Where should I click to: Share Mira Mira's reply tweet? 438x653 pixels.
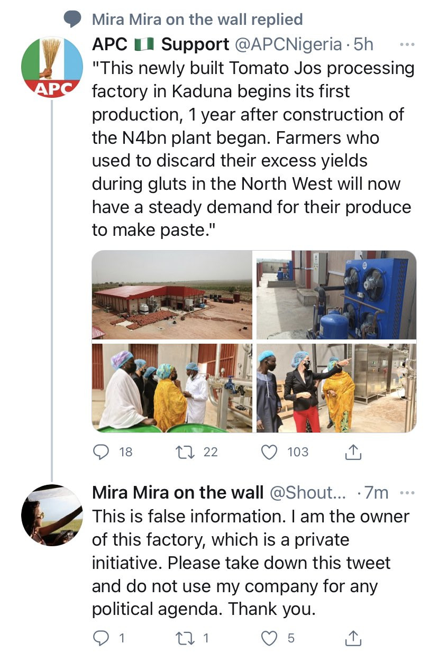tap(353, 638)
